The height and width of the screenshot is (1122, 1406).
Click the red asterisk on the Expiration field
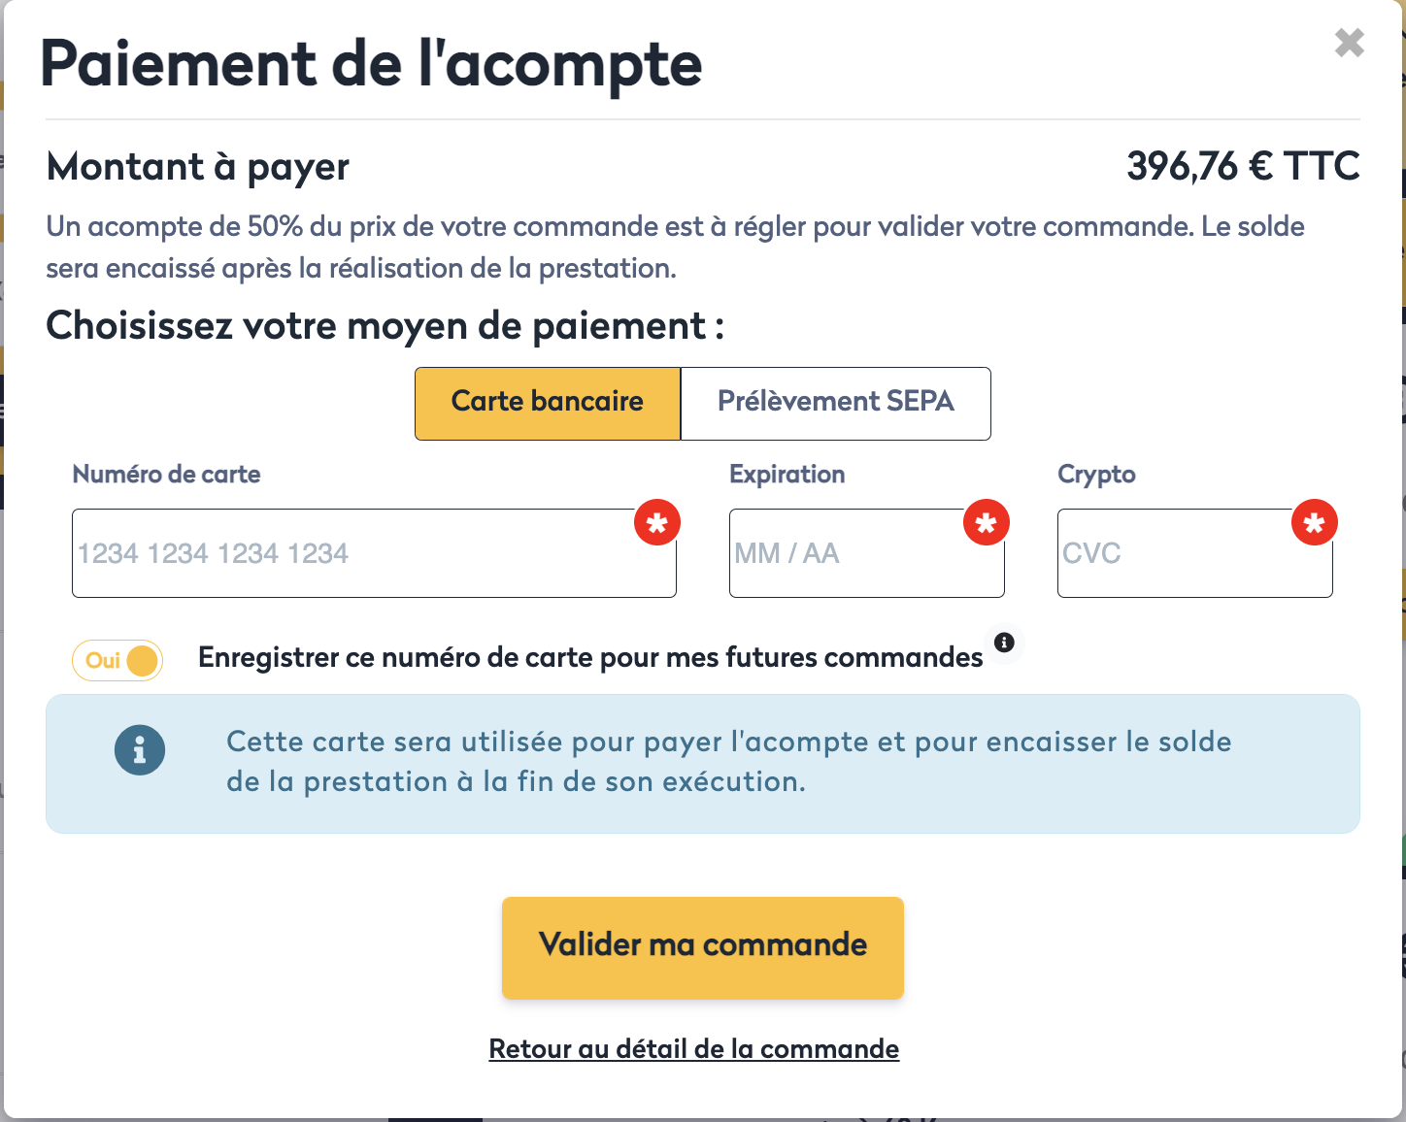(986, 523)
